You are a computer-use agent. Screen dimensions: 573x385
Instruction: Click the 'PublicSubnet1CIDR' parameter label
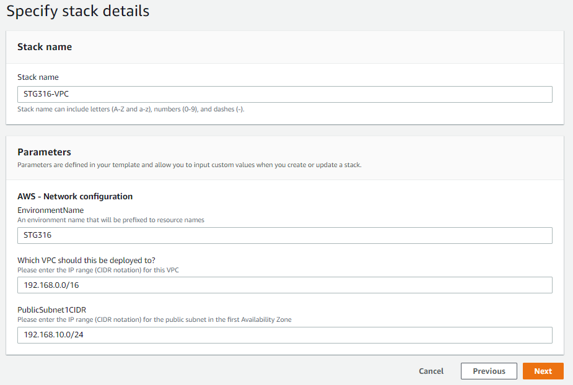[x=52, y=309]
